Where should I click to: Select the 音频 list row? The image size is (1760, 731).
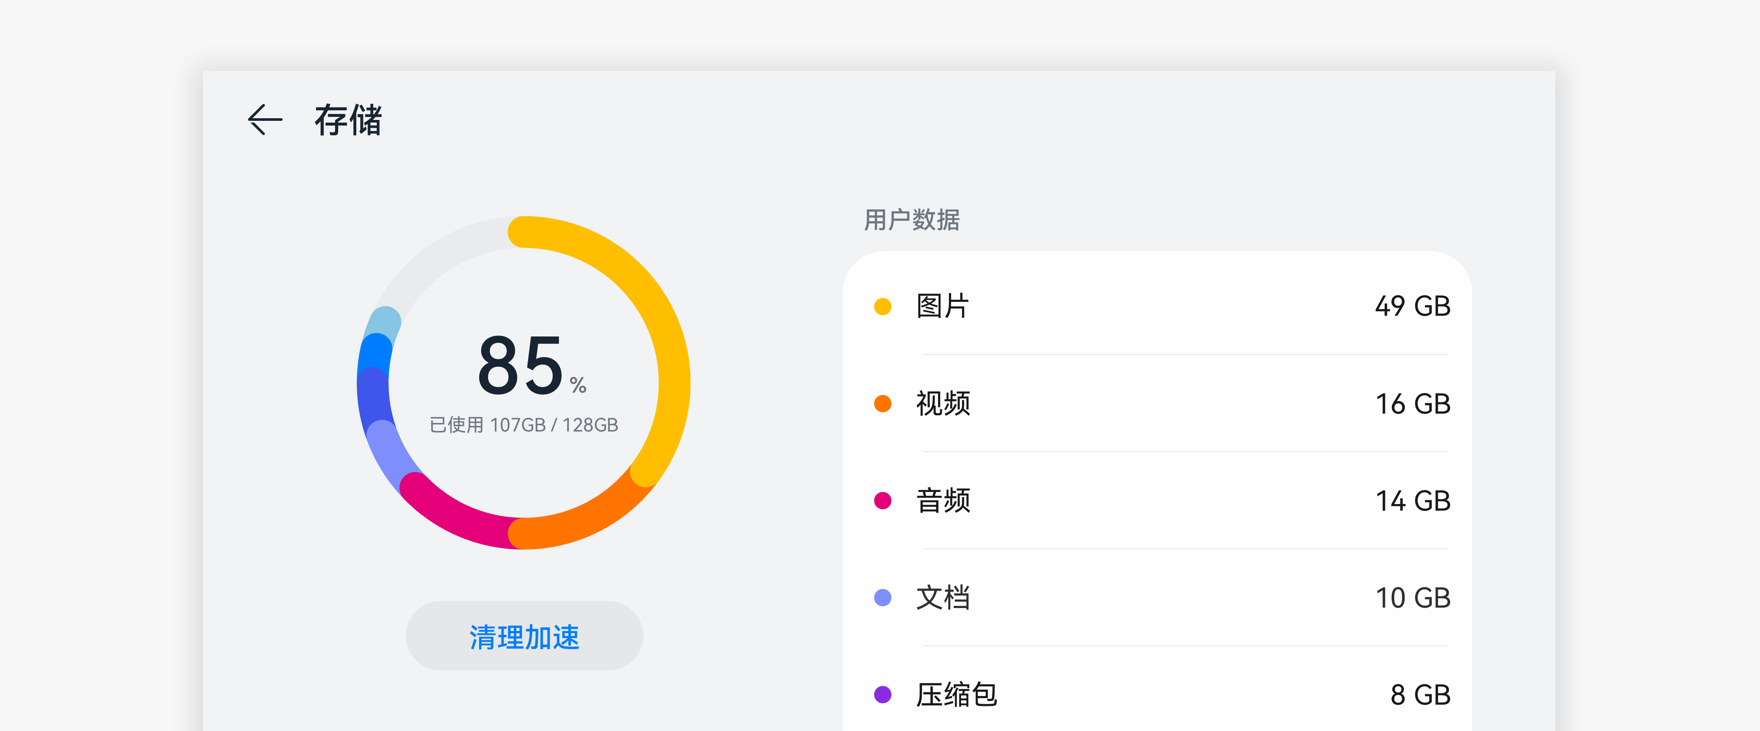(943, 501)
